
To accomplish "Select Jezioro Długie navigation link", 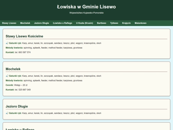I will point(41,23).
